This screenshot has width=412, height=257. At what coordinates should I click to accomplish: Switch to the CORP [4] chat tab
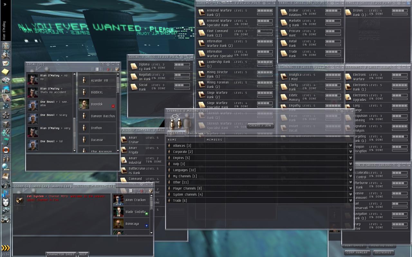click(23, 186)
